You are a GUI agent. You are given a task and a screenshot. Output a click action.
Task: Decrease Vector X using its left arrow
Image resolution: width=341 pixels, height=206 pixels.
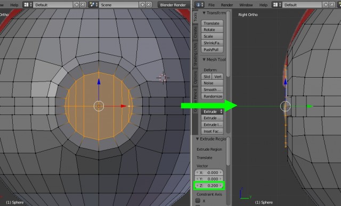pos(197,172)
